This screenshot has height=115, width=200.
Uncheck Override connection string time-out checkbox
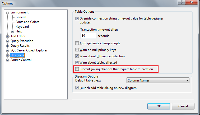(77, 18)
